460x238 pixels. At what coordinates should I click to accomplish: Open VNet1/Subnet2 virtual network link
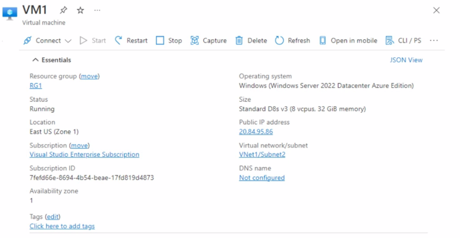pos(262,155)
